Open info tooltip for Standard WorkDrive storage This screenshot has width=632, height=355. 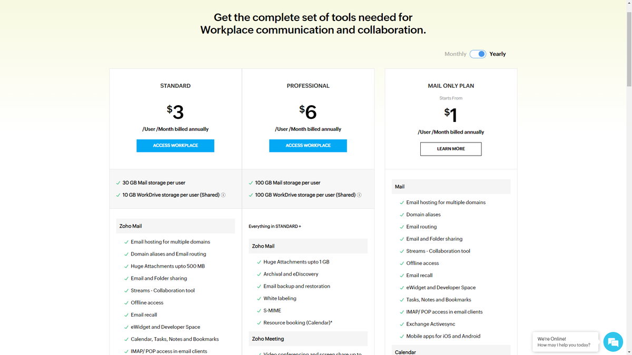223,195
